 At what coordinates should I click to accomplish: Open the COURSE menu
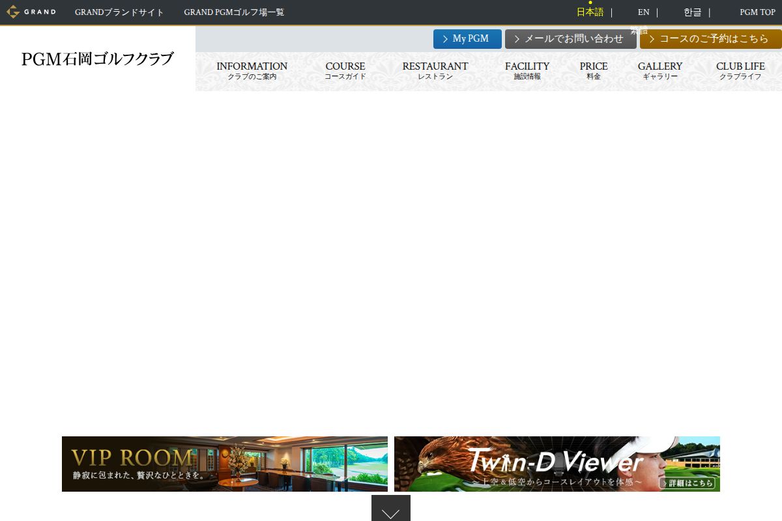(345, 70)
